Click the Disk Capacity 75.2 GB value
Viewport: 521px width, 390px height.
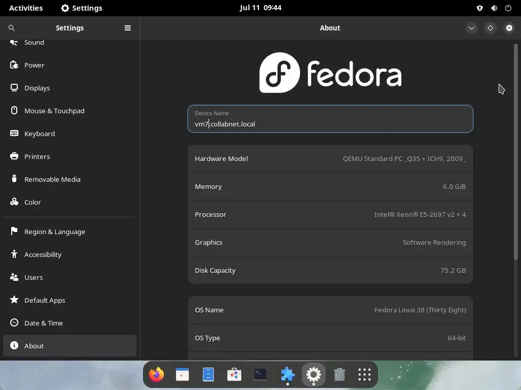point(453,270)
